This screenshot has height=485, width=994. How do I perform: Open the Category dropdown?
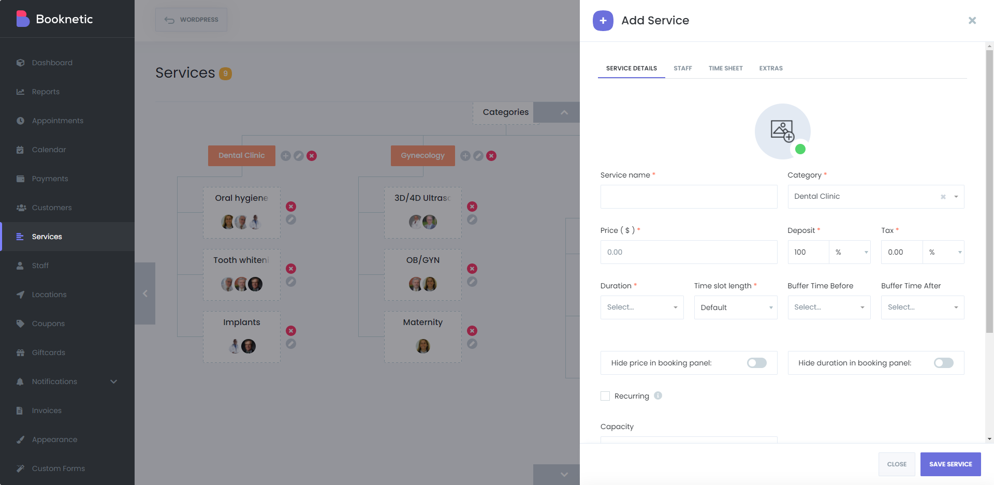click(876, 197)
